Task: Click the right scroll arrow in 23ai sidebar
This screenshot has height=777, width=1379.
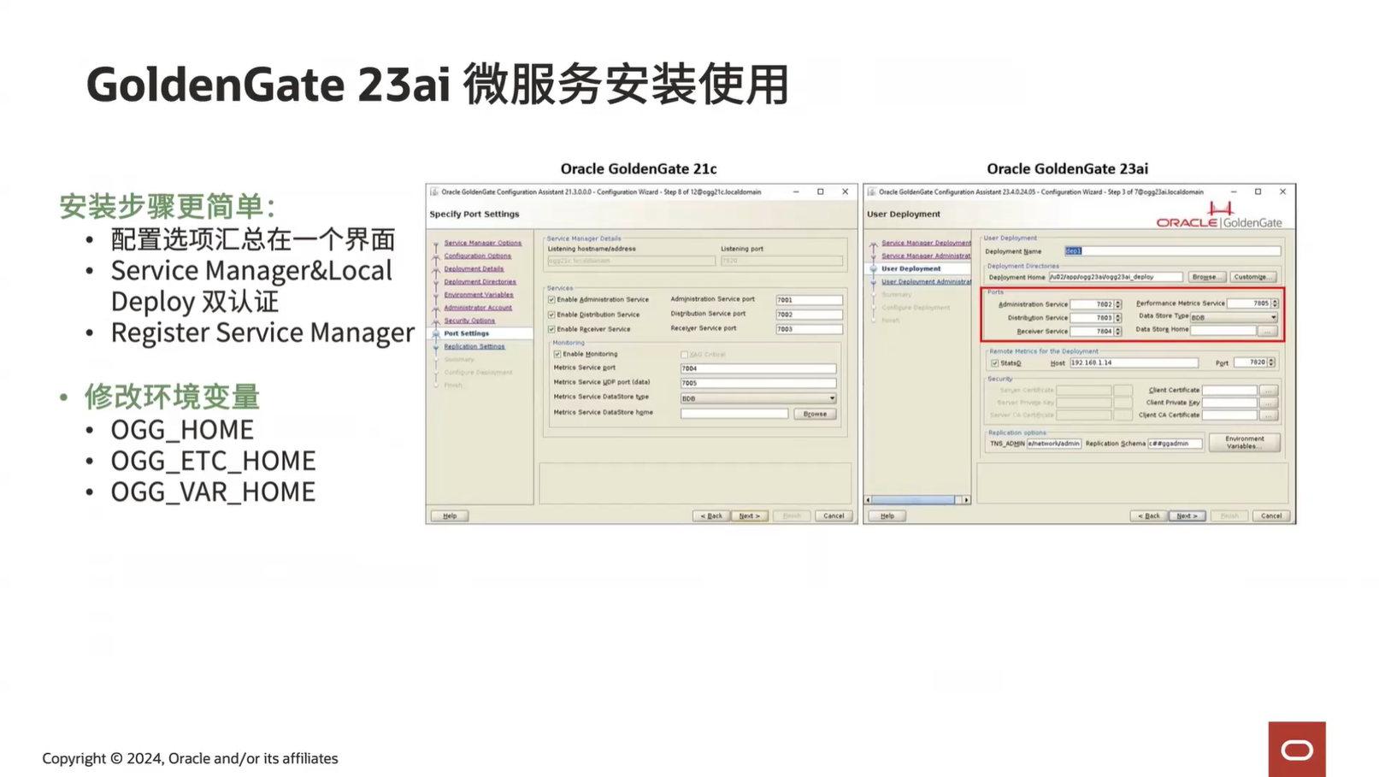Action: point(966,500)
